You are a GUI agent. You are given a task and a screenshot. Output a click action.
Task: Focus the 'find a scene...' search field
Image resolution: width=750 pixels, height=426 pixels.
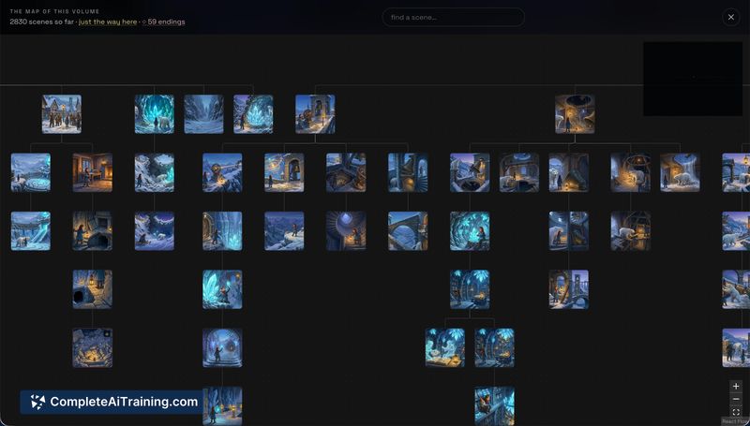point(453,17)
